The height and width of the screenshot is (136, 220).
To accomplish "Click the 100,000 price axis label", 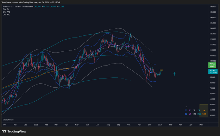I will click(213, 61).
